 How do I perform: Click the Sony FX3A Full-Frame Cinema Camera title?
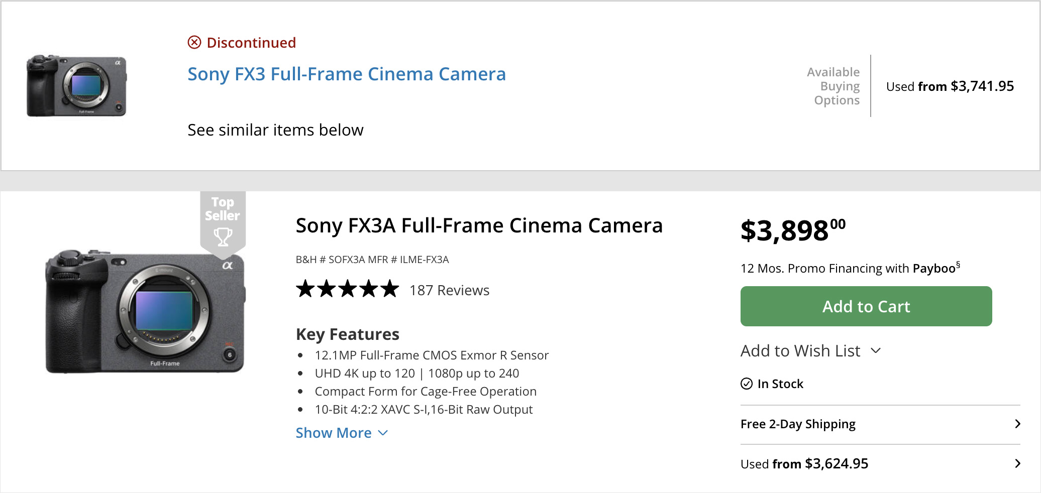coord(479,226)
